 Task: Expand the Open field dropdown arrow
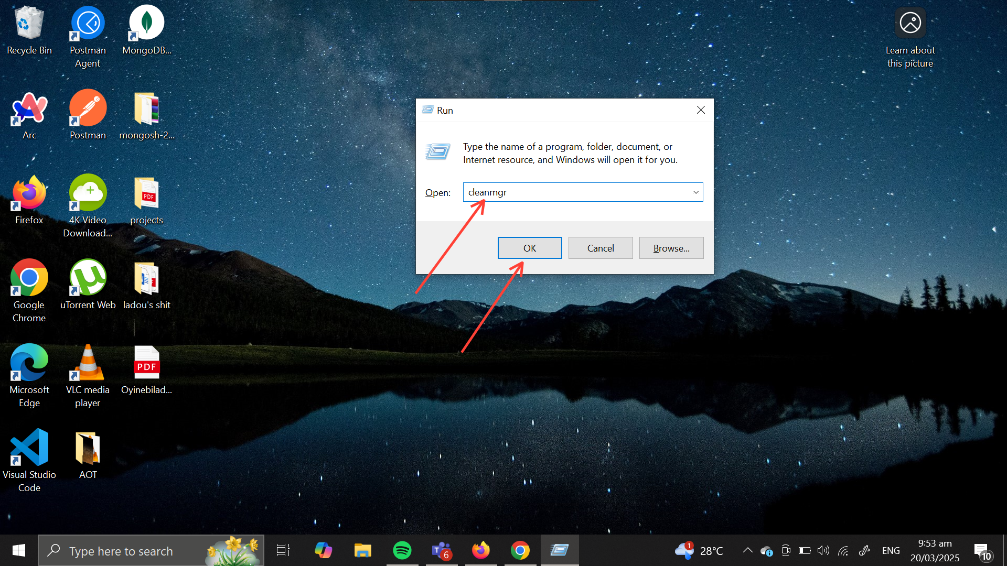point(695,192)
